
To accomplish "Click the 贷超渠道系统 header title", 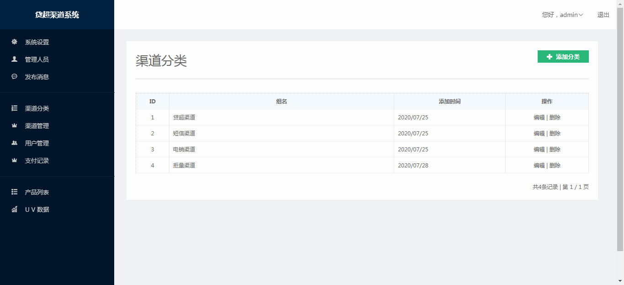I will click(x=57, y=15).
